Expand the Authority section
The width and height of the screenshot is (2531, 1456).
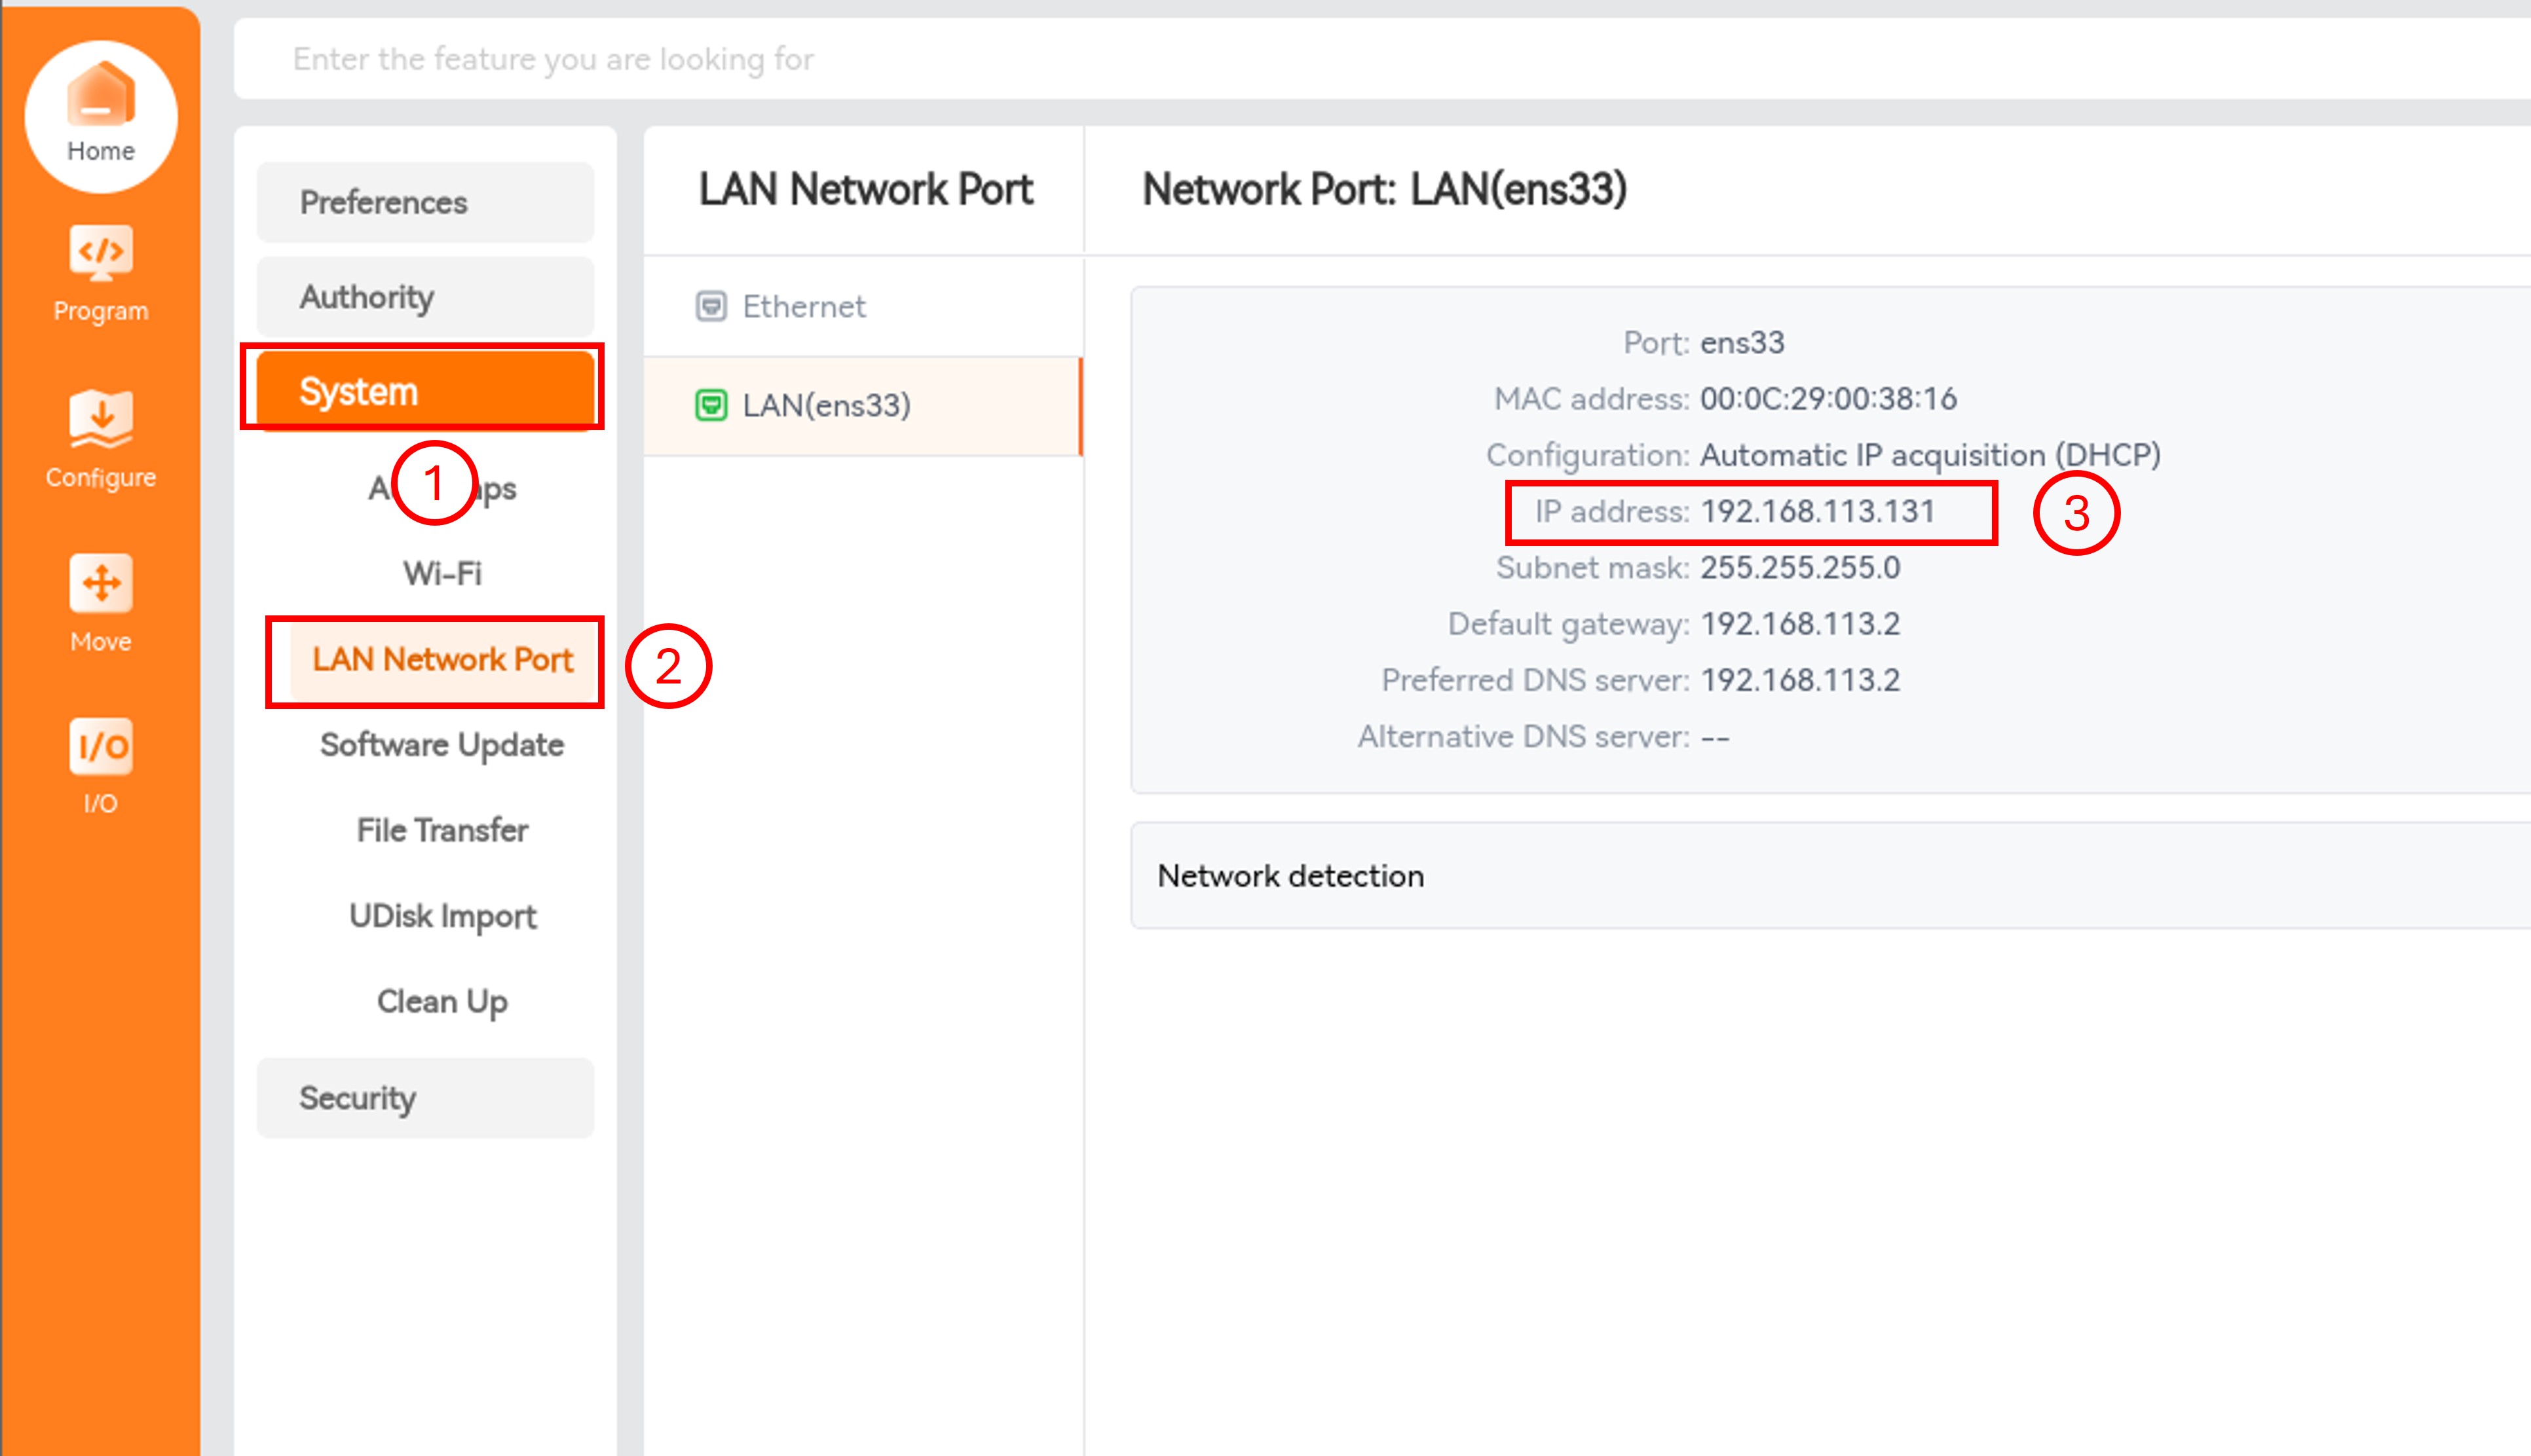coord(425,297)
